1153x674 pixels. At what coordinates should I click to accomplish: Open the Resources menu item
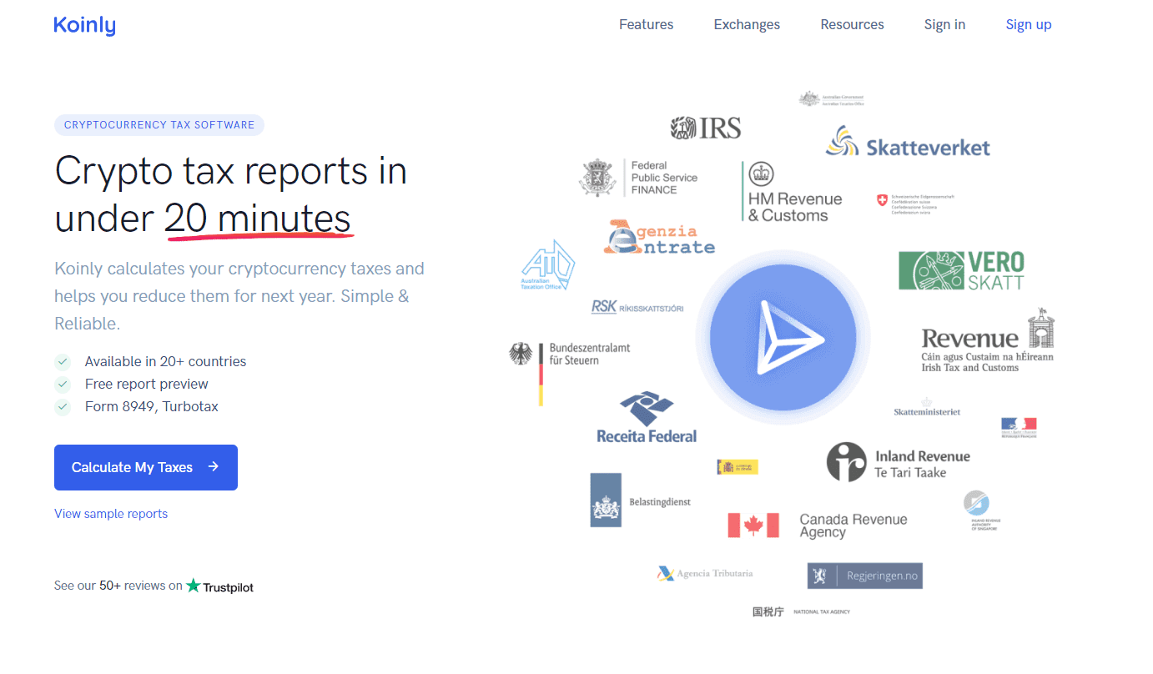[852, 24]
